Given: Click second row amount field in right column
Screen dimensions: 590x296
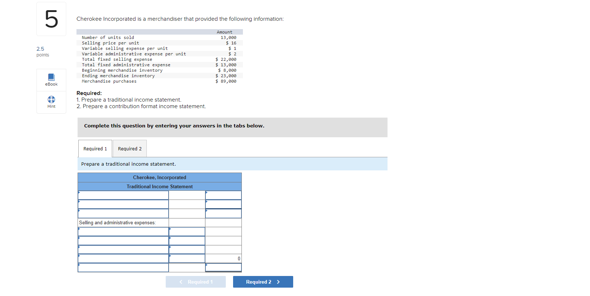Looking at the screenshot, I should pos(223,204).
